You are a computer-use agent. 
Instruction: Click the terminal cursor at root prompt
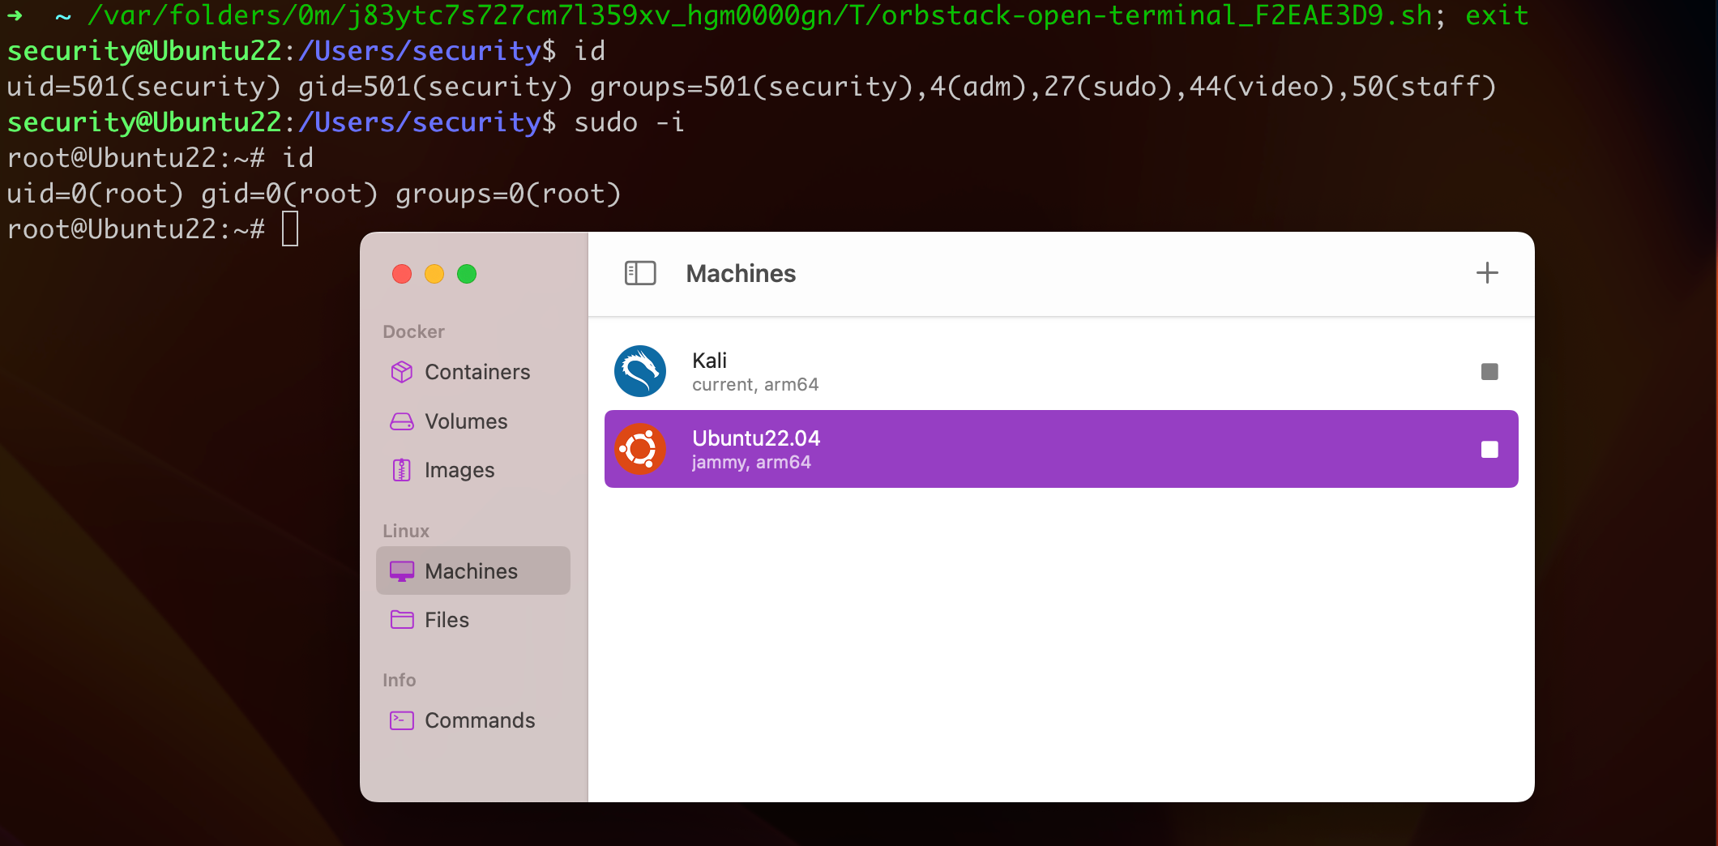290,229
